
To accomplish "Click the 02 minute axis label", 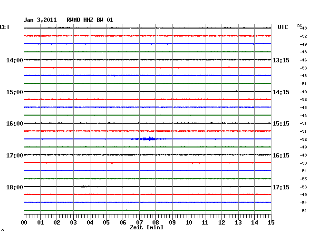I will tap(57, 223).
